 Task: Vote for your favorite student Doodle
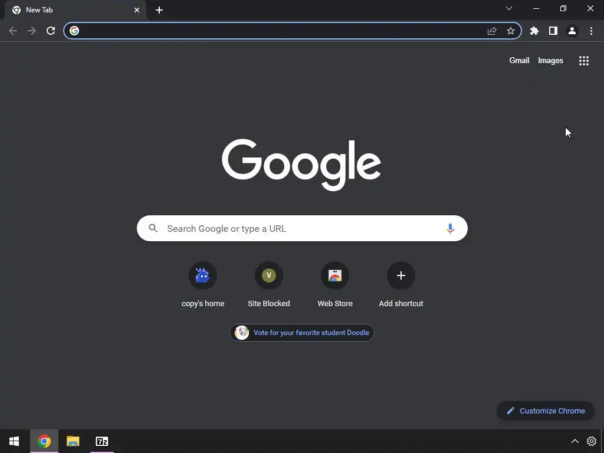coord(302,333)
